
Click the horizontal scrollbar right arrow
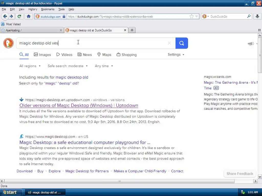coord(255,181)
